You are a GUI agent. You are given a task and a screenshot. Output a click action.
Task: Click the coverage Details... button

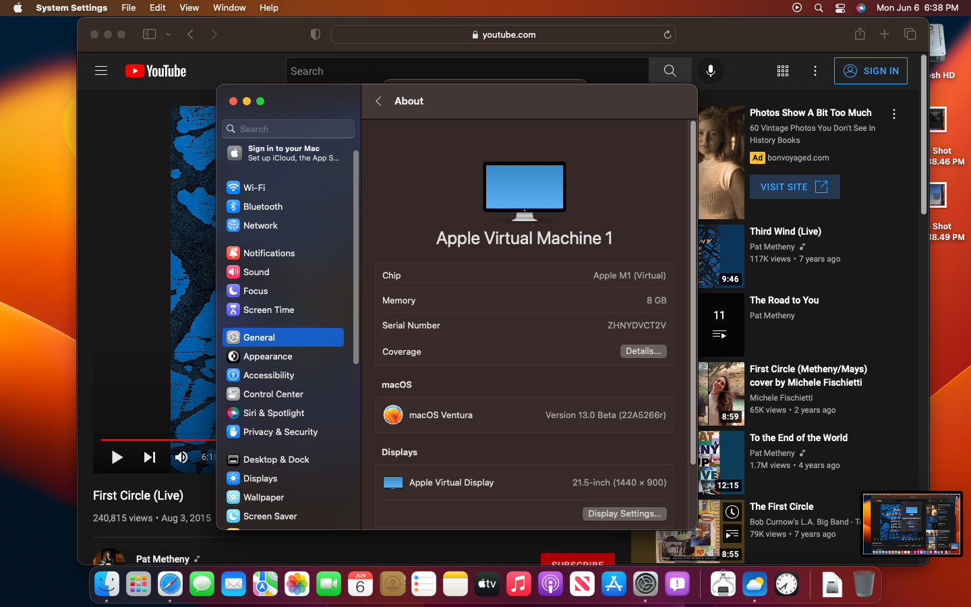[643, 351]
